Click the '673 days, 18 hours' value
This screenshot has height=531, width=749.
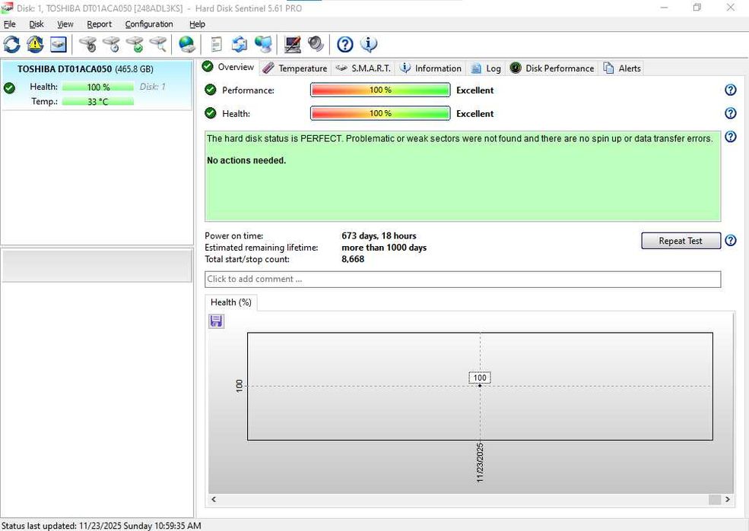(379, 235)
